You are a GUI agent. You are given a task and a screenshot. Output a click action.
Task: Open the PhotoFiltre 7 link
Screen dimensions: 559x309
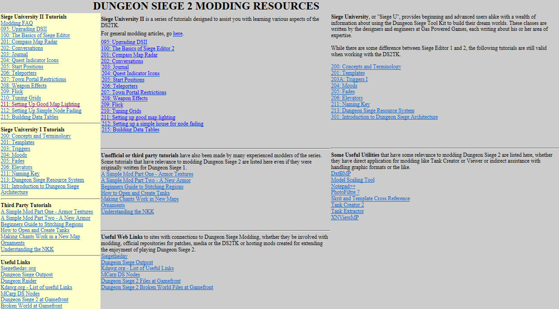(x=345, y=192)
